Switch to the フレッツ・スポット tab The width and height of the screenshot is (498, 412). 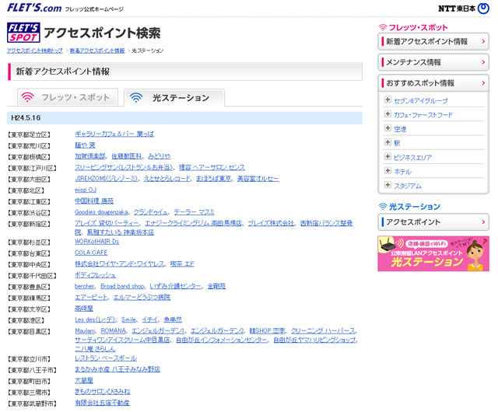coord(68,97)
